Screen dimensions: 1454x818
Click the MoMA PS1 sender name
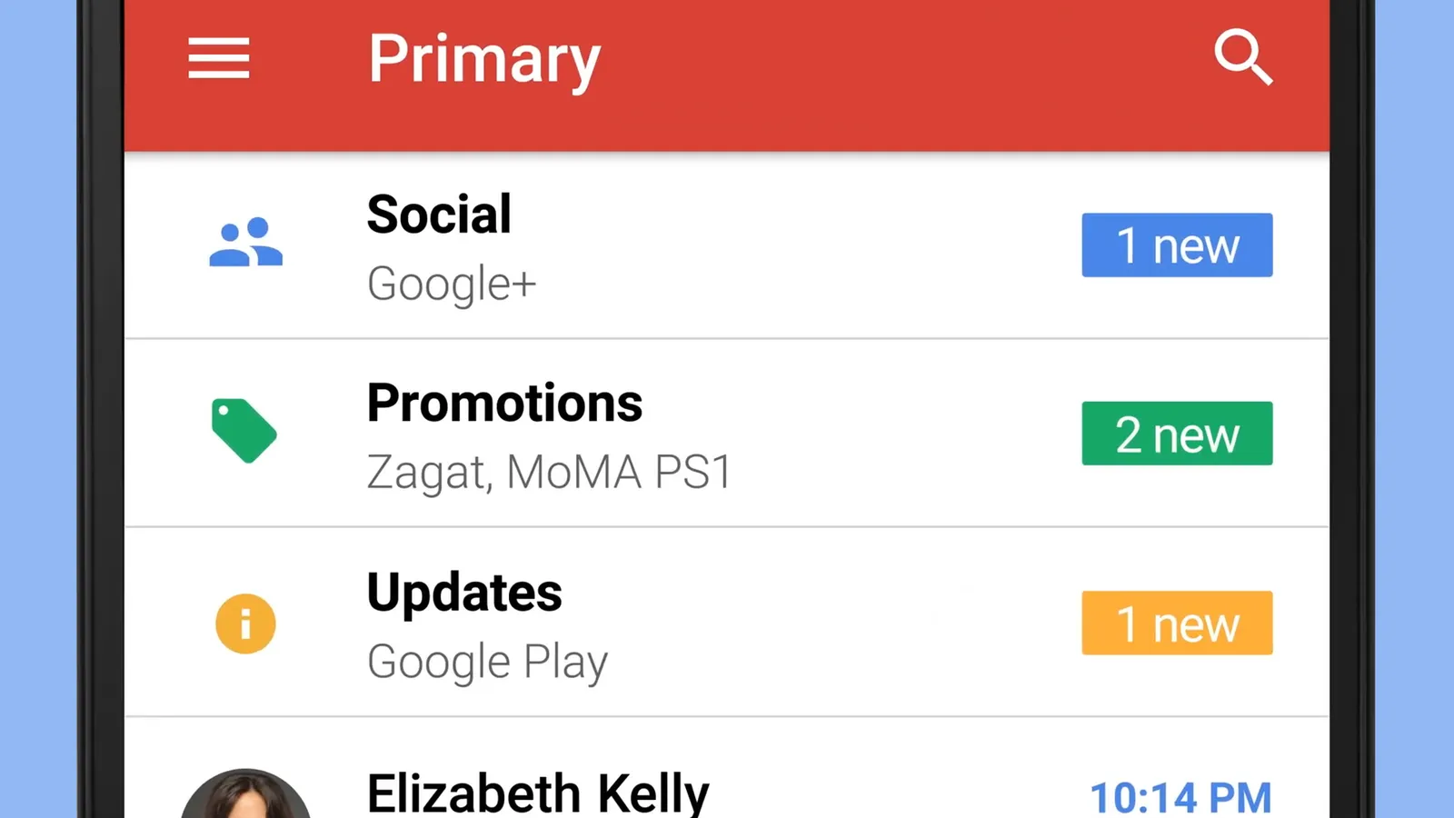(x=619, y=473)
